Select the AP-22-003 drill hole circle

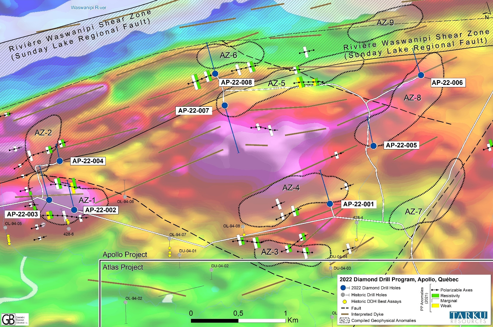pyautogui.click(x=49, y=200)
